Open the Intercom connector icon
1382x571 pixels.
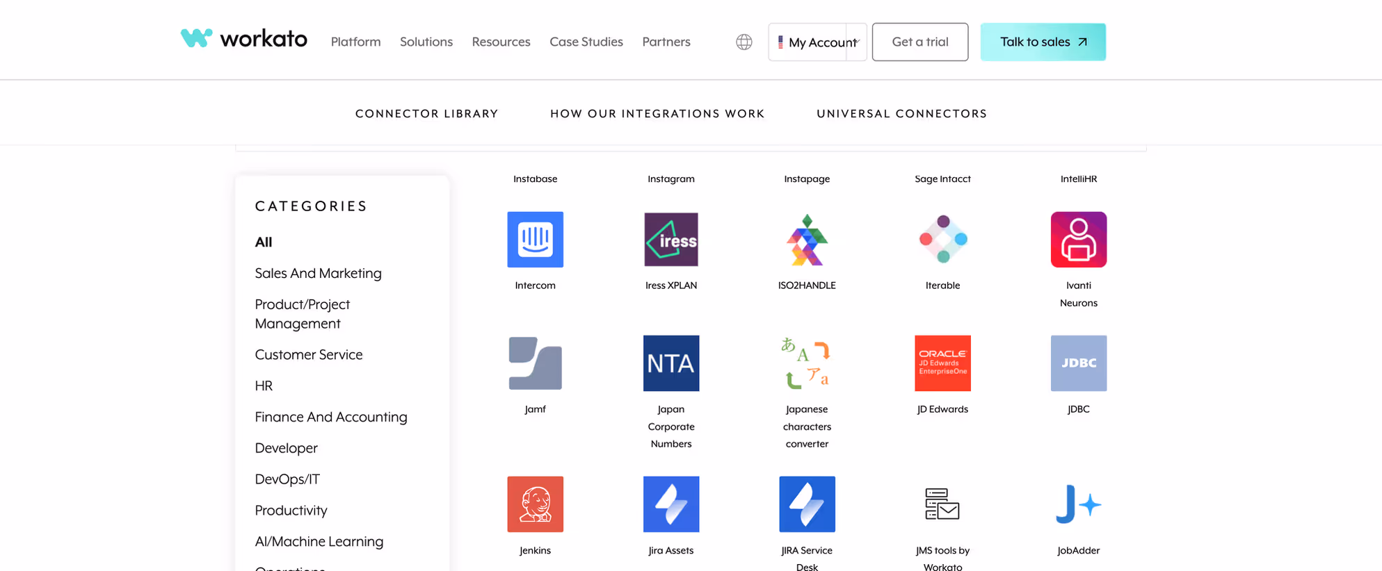[x=535, y=240]
